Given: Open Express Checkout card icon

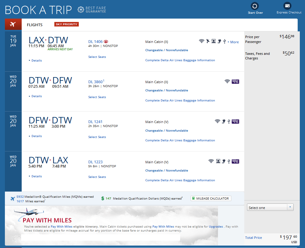Looking at the screenshot, I should click(x=287, y=6).
